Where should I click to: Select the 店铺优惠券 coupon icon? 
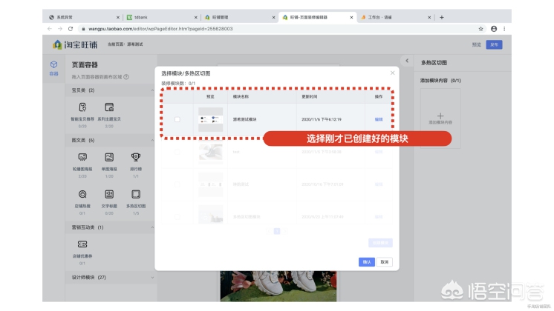[82, 244]
